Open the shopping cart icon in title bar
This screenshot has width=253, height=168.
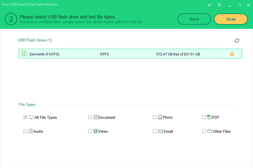209,5
